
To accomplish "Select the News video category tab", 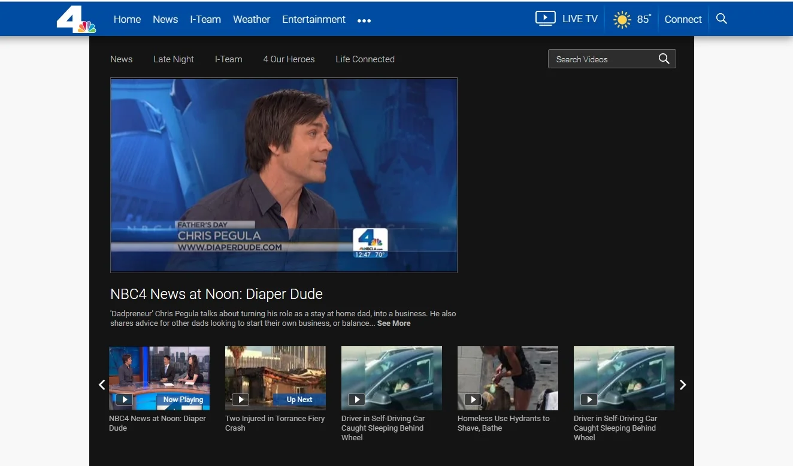I will point(121,59).
